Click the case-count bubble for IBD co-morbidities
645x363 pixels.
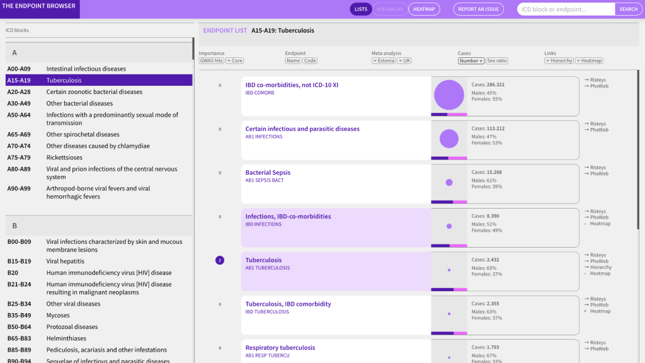coord(448,95)
